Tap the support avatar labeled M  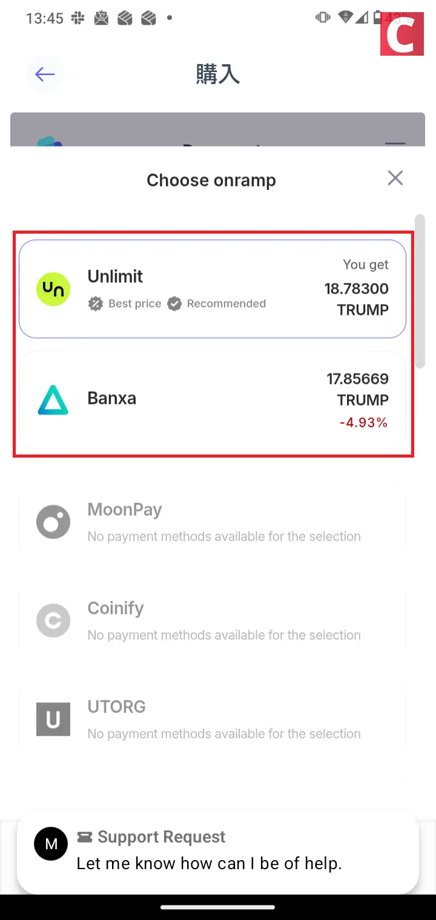(51, 844)
